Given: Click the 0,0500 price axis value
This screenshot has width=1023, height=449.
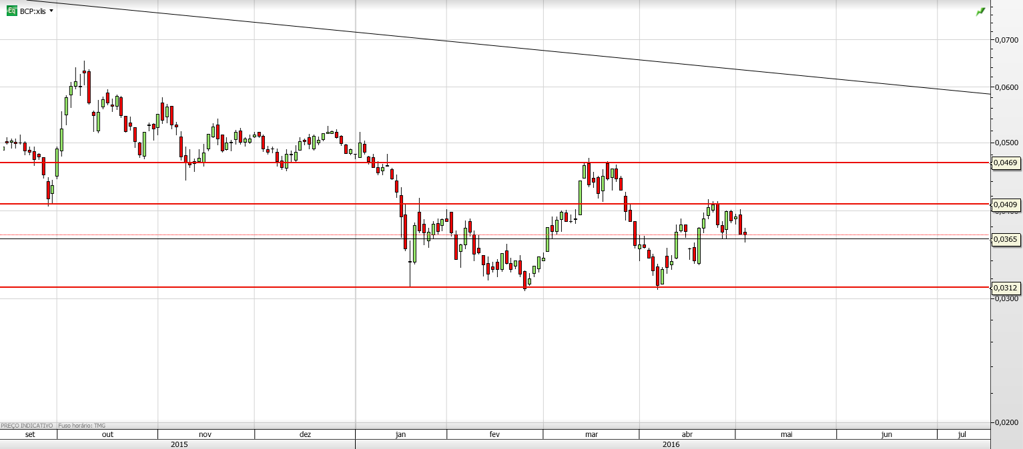Looking at the screenshot, I should click(1006, 143).
